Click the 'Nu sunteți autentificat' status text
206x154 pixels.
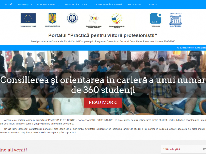coord(186,48)
